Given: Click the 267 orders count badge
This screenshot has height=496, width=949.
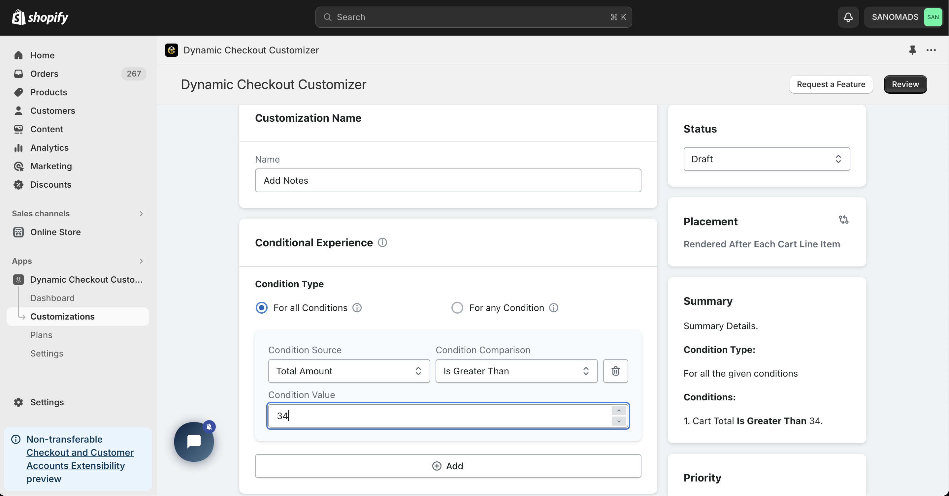Looking at the screenshot, I should tap(134, 74).
